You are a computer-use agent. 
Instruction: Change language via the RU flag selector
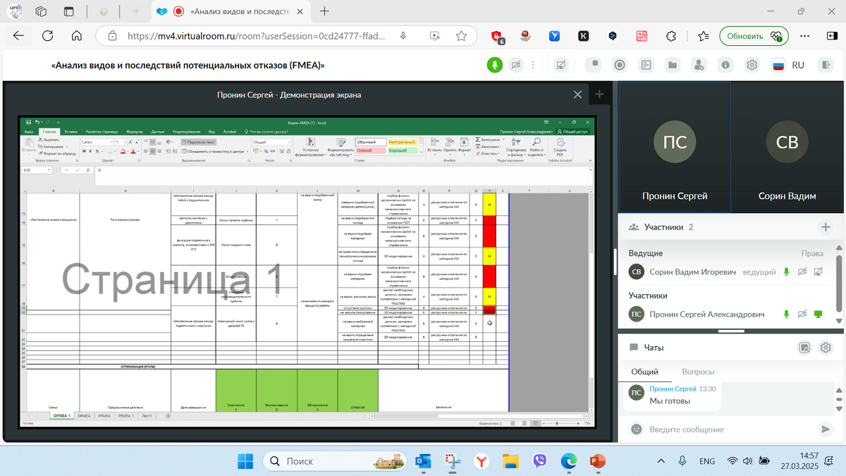point(788,65)
